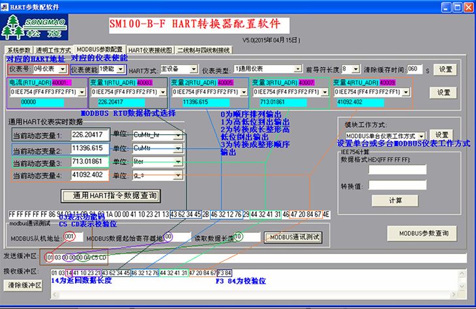This screenshot has width=476, height=309.
Task: Click the 计算 button
Action: 395,201
